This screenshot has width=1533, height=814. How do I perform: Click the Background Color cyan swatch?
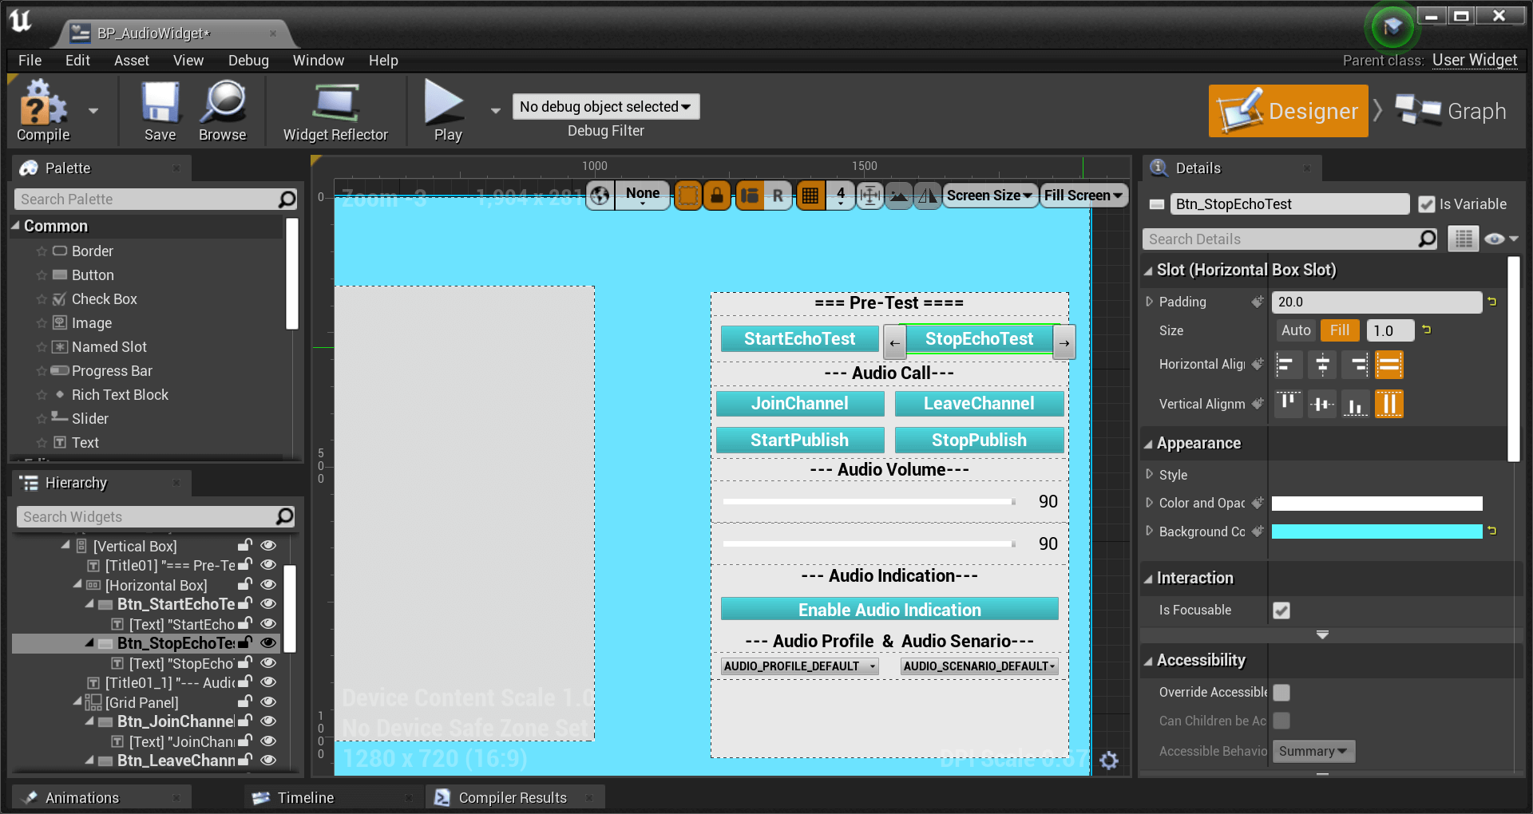click(1377, 531)
